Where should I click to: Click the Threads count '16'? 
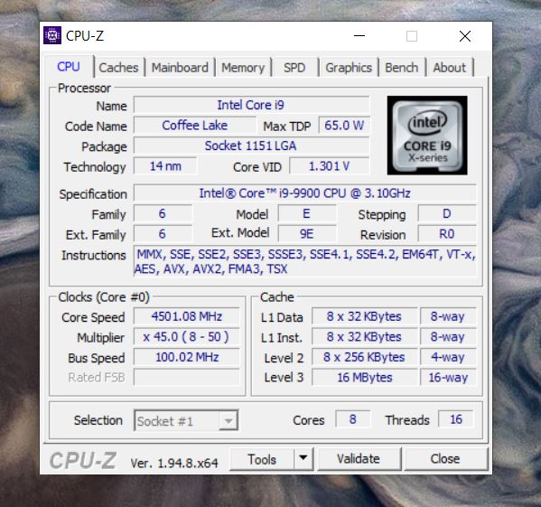(456, 419)
